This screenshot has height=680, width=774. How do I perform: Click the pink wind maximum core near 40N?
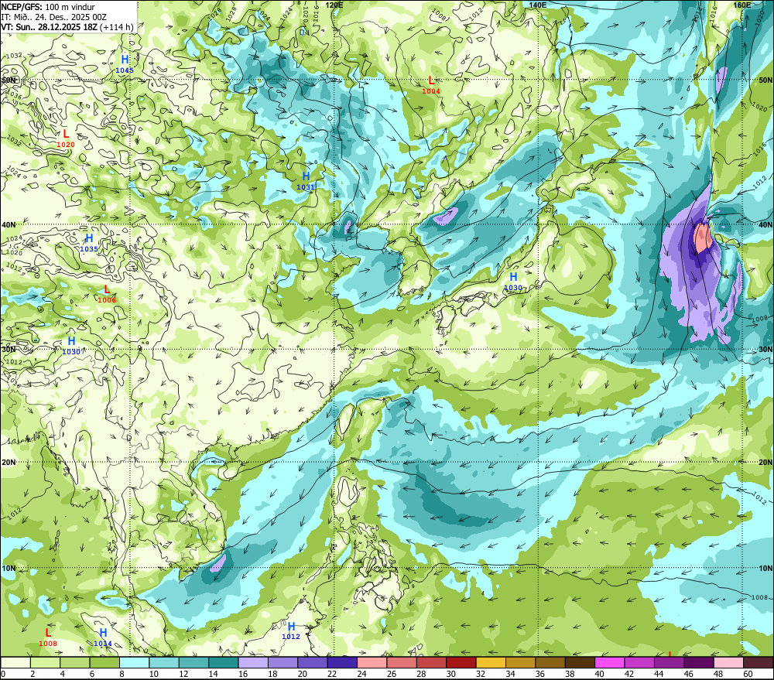702,236
